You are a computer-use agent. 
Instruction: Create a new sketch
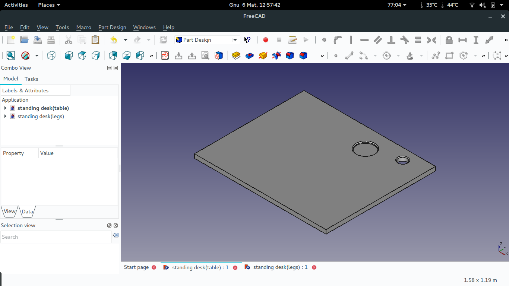(x=165, y=55)
